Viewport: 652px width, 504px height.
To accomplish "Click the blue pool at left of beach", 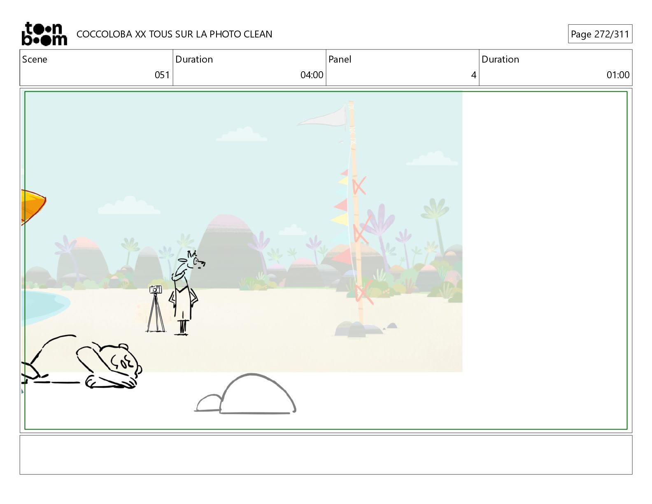I will 45,307.
